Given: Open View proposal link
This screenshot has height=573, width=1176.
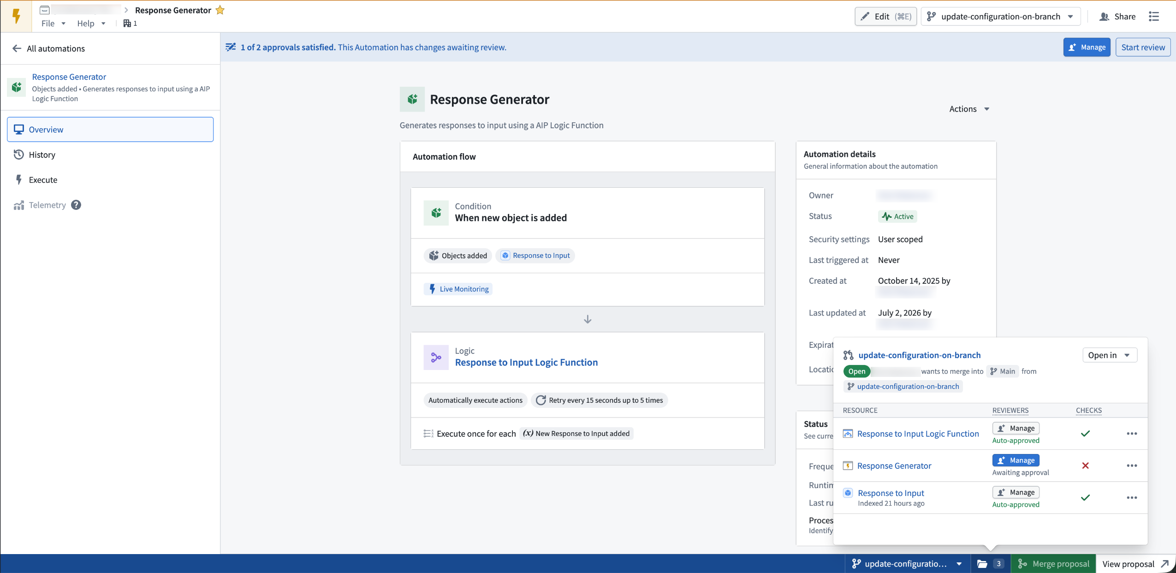Looking at the screenshot, I should [1135, 564].
